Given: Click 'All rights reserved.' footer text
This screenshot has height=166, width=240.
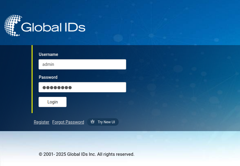Looking at the screenshot, I should [116, 154].
